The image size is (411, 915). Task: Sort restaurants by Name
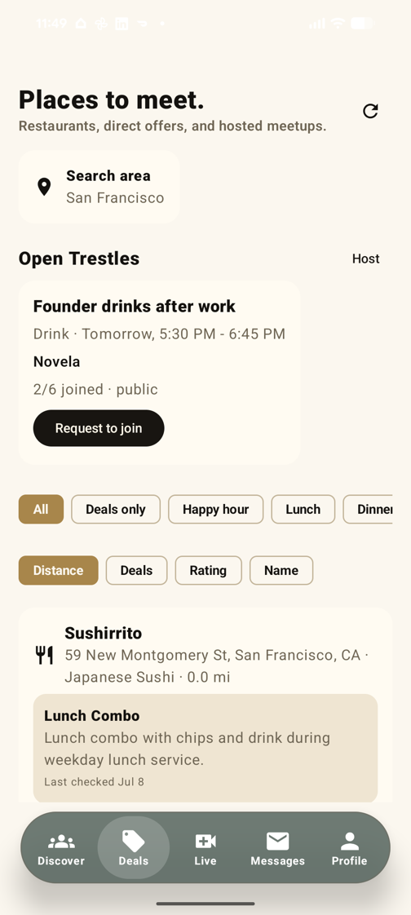click(281, 570)
